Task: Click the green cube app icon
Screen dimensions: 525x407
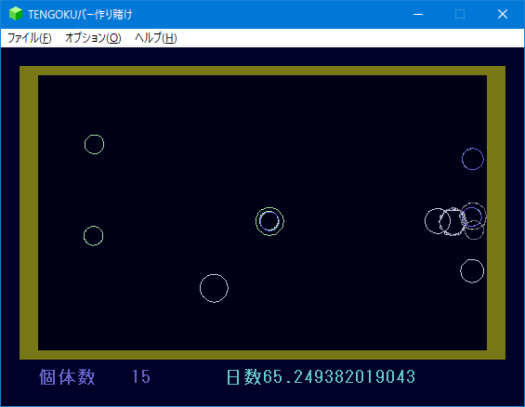Action: (x=16, y=14)
